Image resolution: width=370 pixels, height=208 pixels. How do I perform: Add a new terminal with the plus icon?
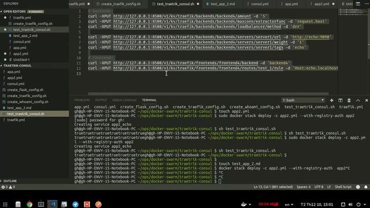tap(331, 100)
